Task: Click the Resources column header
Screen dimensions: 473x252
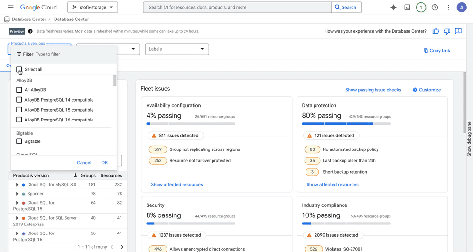Action: point(111,175)
